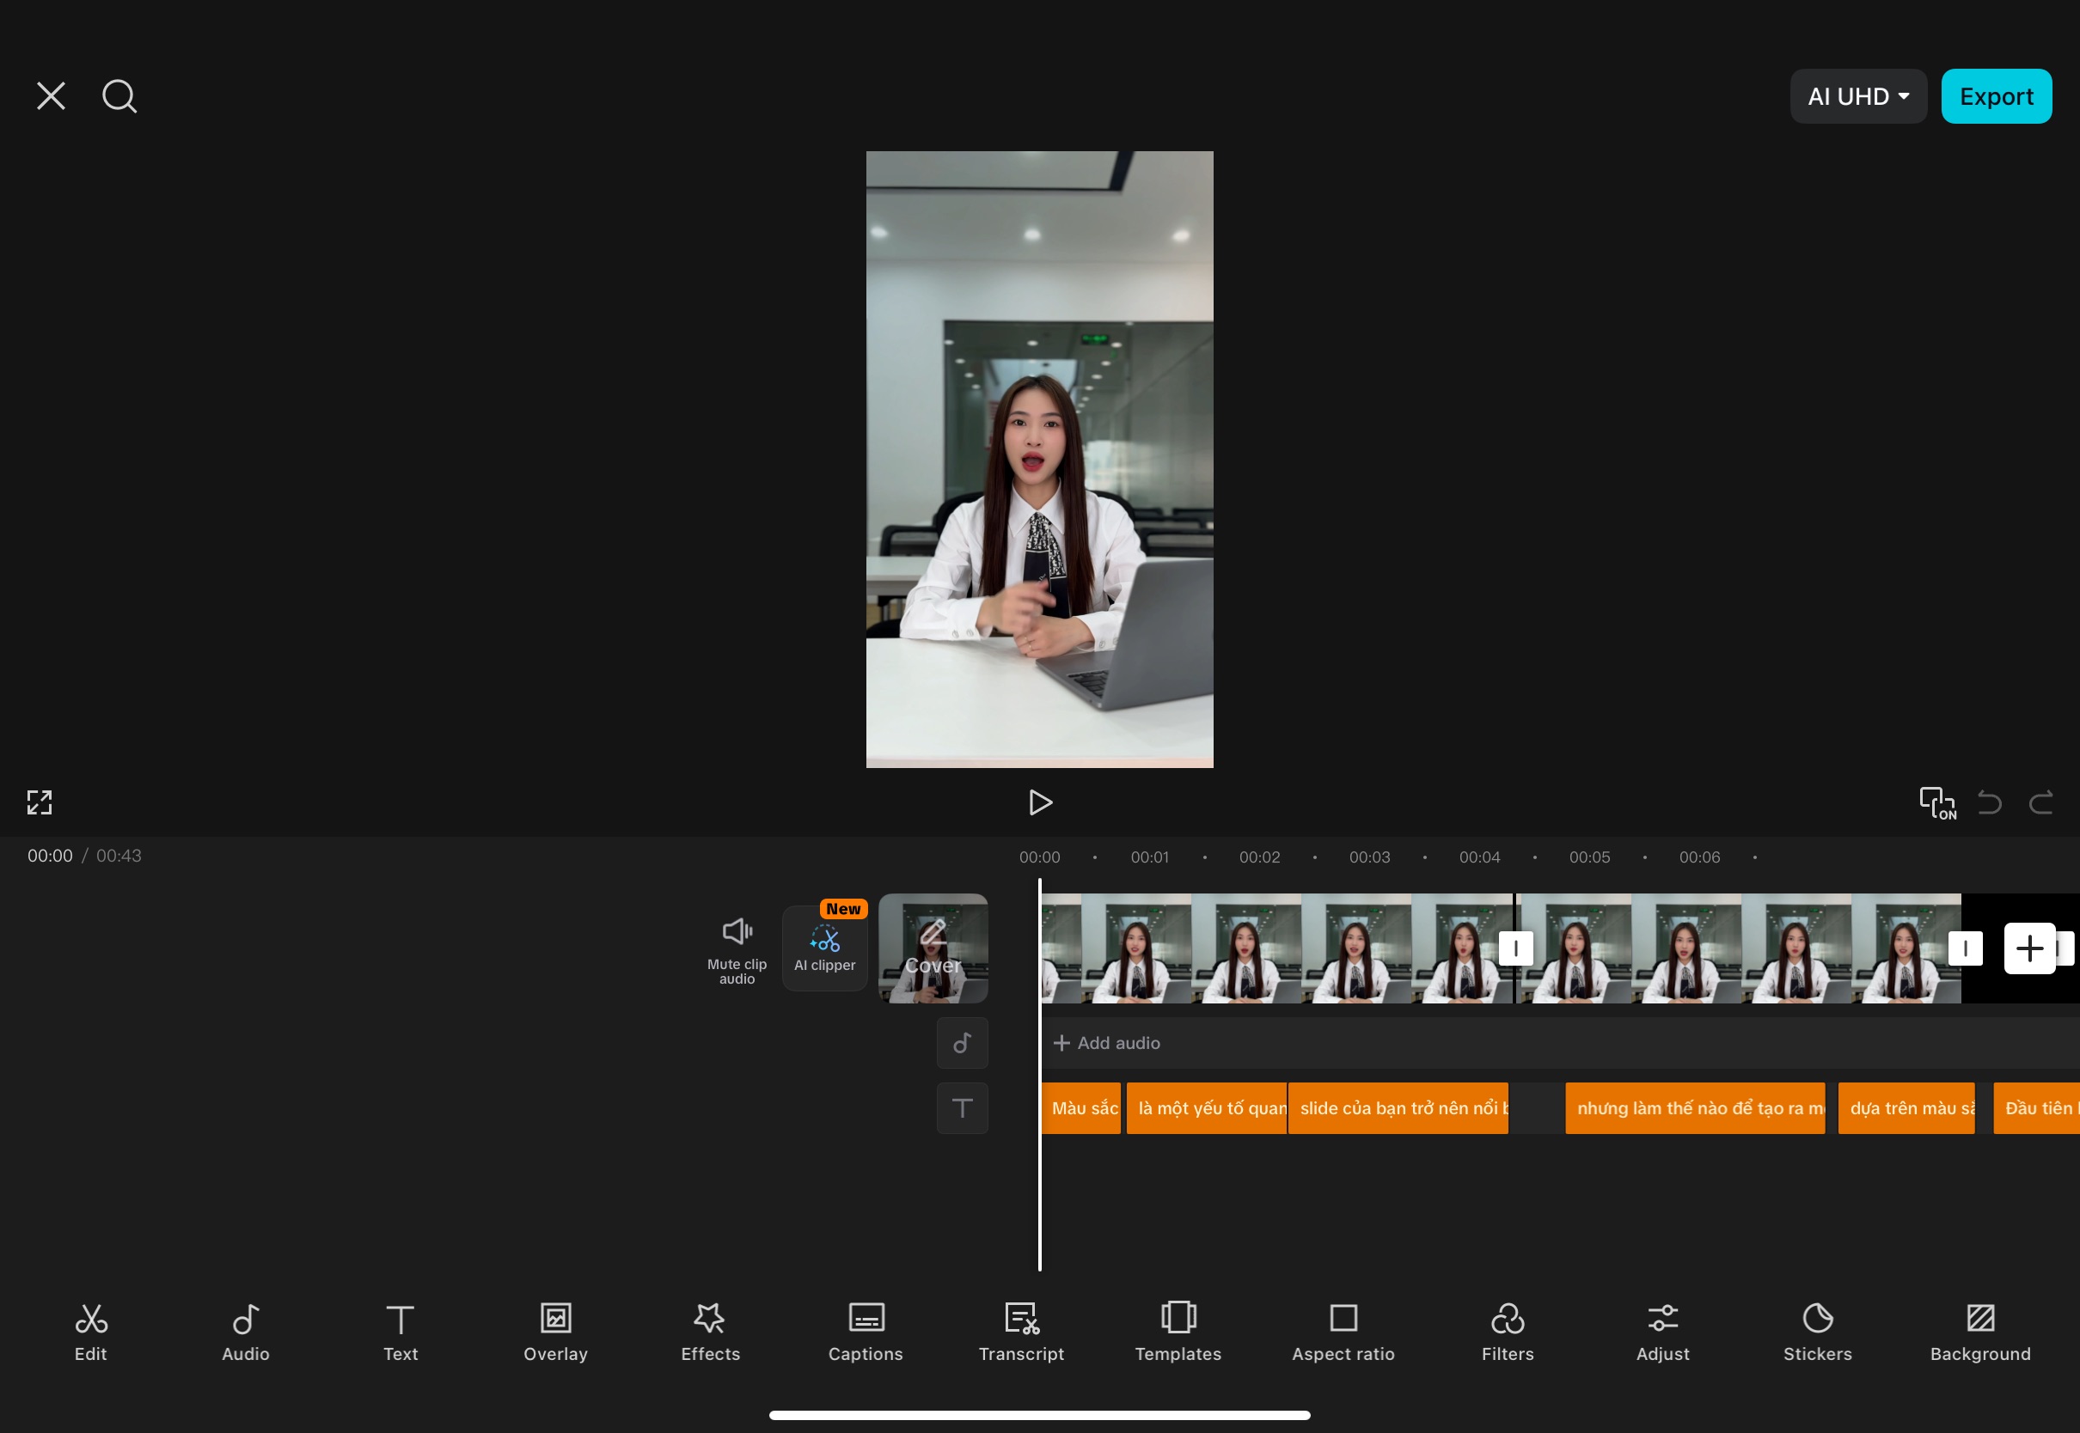Select the text track T icon
The width and height of the screenshot is (2080, 1433).
[x=962, y=1108]
